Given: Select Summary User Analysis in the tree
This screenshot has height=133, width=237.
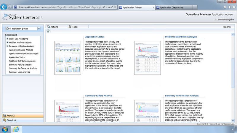Looking at the screenshot, I should tap(19, 72).
